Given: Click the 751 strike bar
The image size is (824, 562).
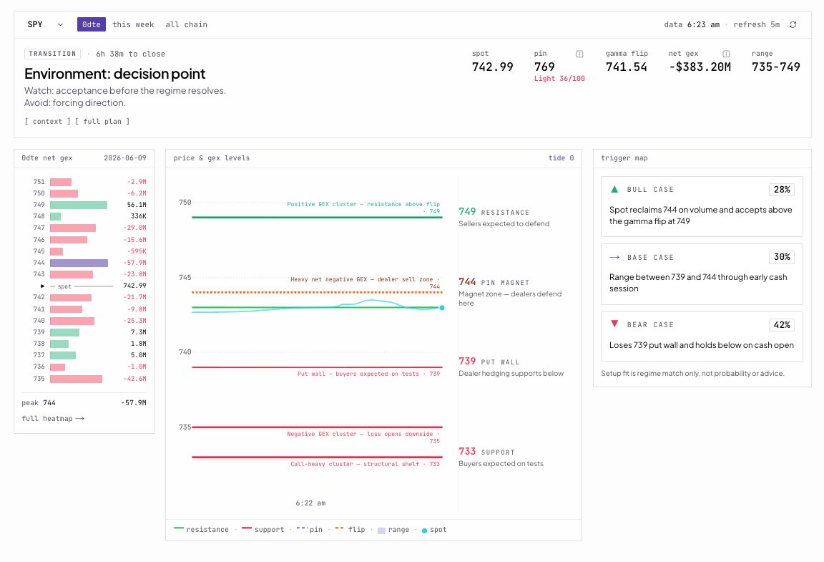Looking at the screenshot, I should (60, 182).
